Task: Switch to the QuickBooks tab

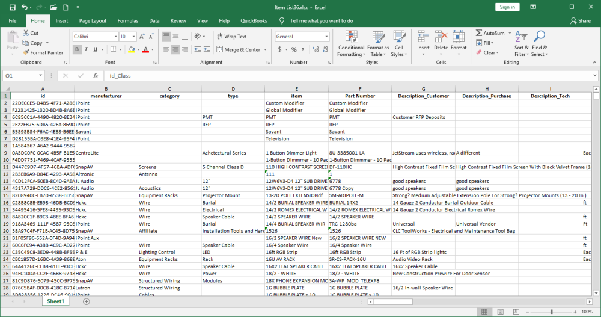Action: (x=254, y=20)
